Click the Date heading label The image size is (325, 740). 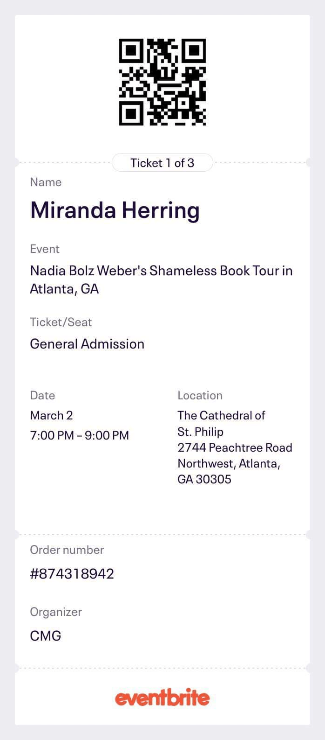point(42,395)
